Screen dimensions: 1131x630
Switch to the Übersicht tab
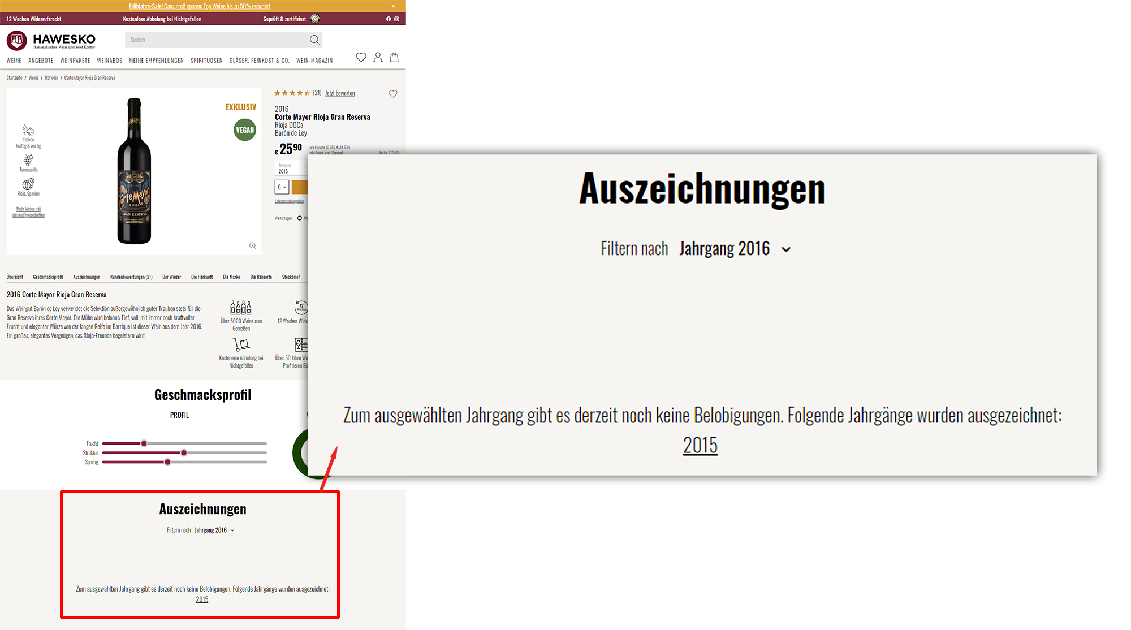pyautogui.click(x=15, y=277)
